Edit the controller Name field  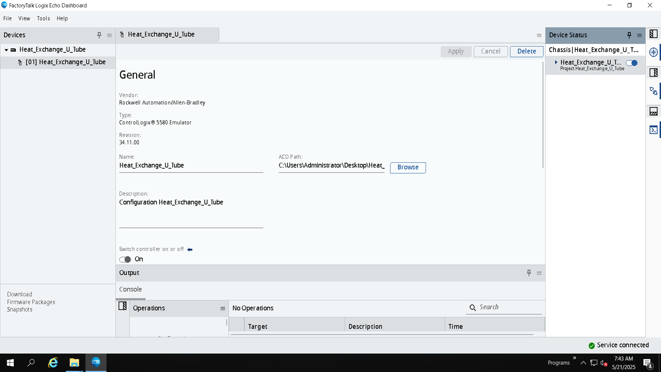(191, 166)
